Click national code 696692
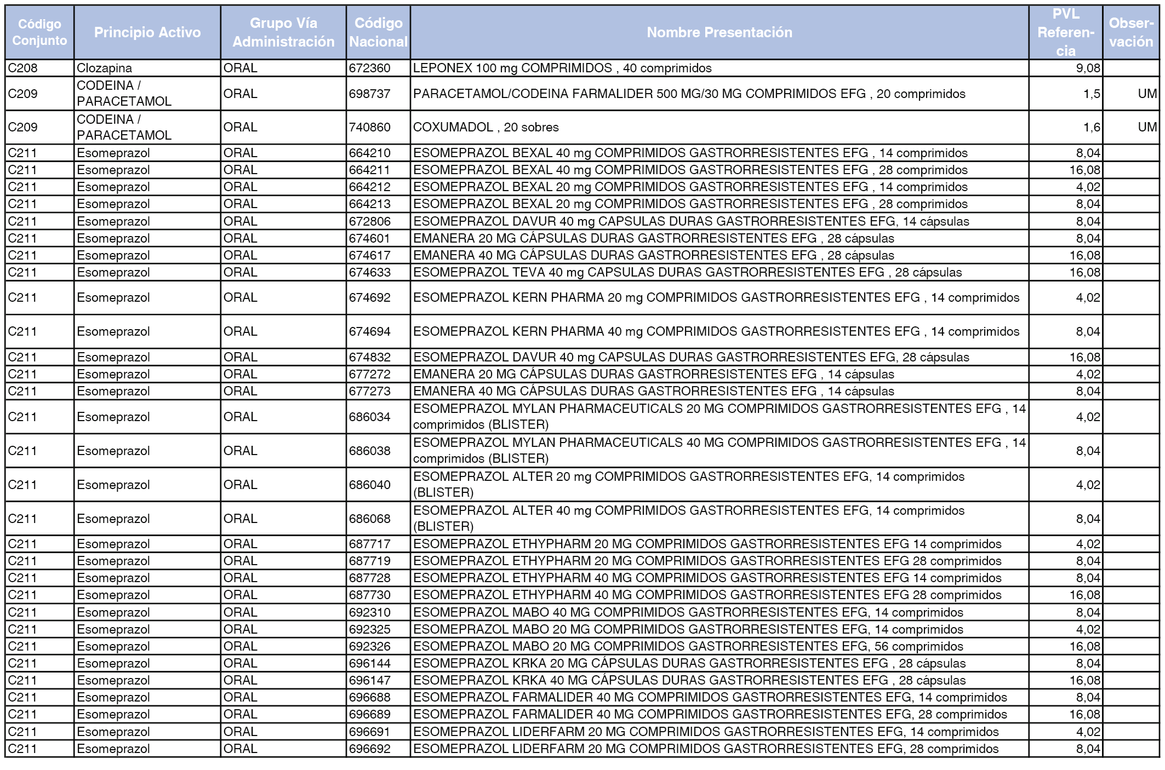 [x=378, y=749]
